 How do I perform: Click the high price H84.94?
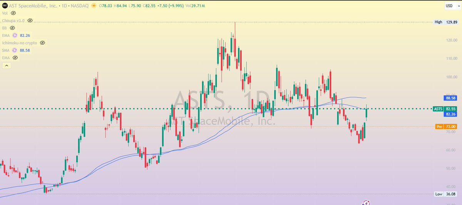pos(120,6)
